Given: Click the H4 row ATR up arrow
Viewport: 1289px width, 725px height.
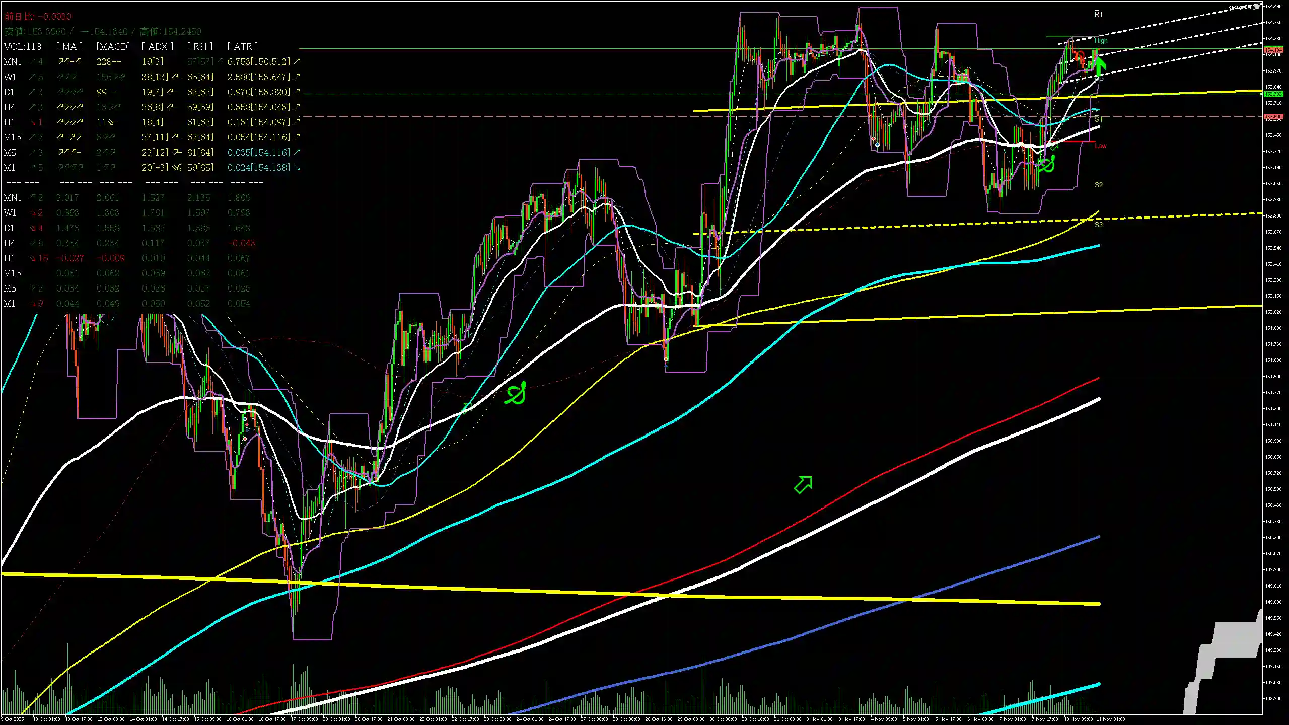Looking at the screenshot, I should tap(297, 107).
